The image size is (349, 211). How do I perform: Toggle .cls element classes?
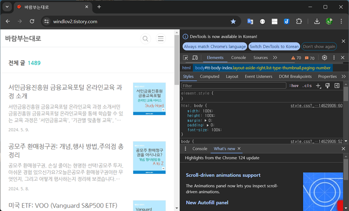(307, 86)
